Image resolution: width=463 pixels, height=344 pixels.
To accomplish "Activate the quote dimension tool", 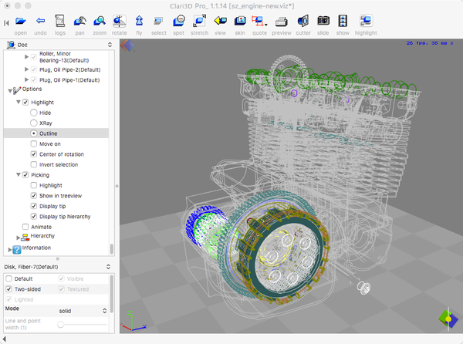I will pos(259,21).
